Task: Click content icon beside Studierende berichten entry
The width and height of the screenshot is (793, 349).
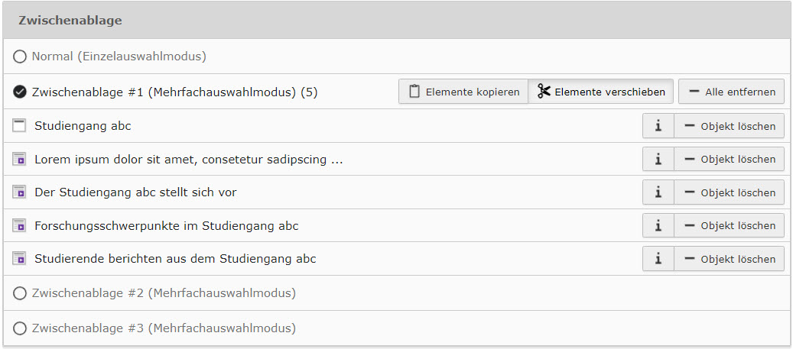Action: 20,259
